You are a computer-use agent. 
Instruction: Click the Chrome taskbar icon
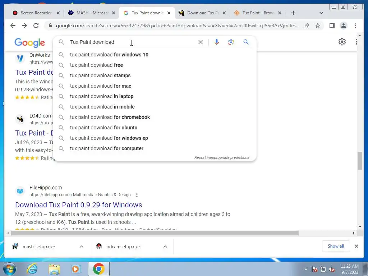(x=98, y=269)
